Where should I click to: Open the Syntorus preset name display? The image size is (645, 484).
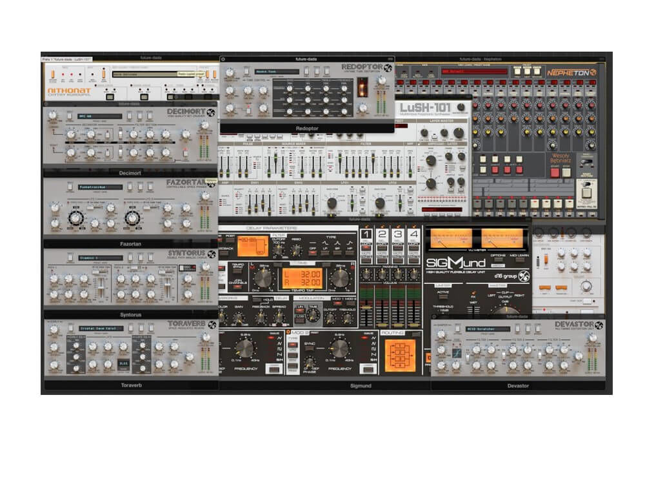click(101, 258)
